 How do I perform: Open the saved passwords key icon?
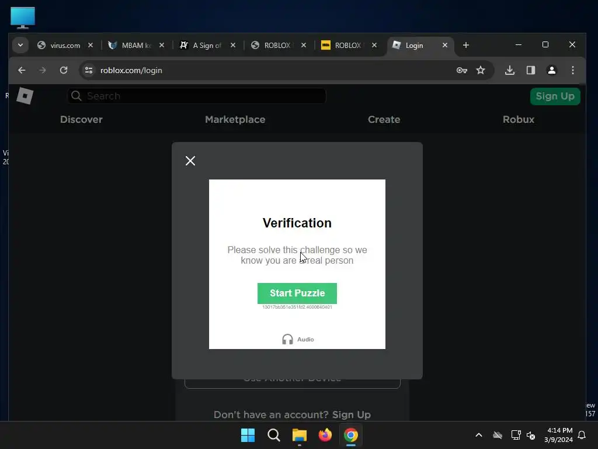[462, 70]
